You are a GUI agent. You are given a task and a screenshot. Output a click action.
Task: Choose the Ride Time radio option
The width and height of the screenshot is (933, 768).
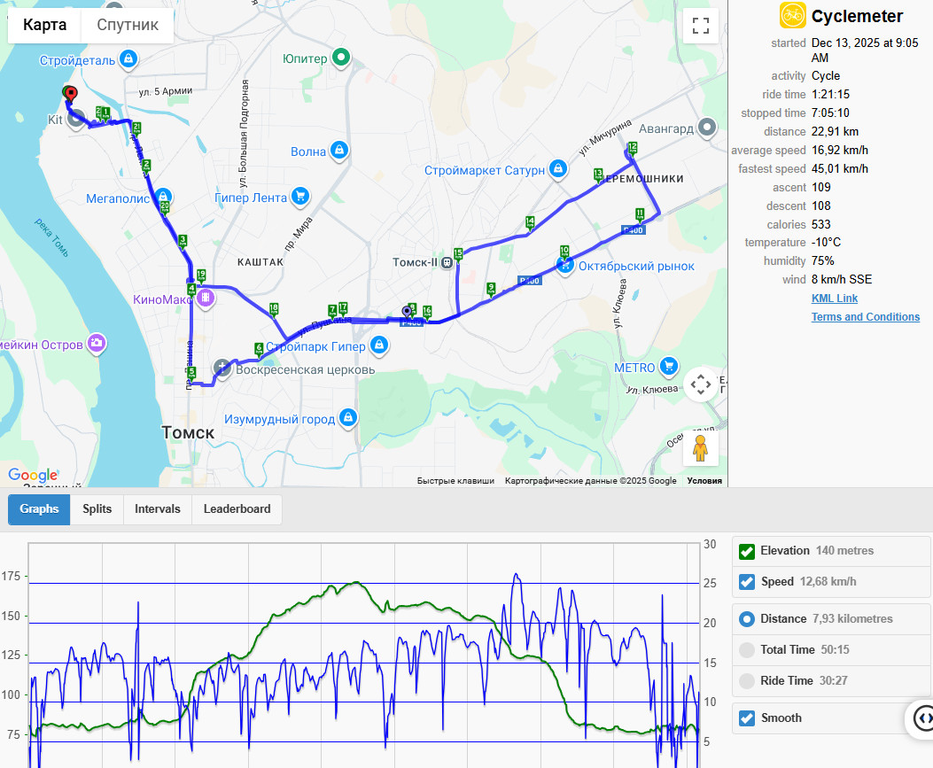coord(747,680)
